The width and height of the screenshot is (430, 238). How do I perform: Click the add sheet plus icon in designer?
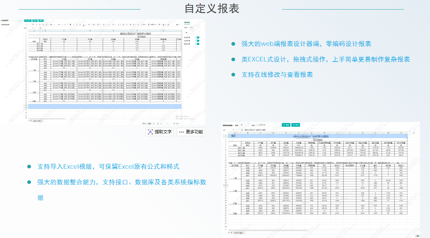pos(29,121)
